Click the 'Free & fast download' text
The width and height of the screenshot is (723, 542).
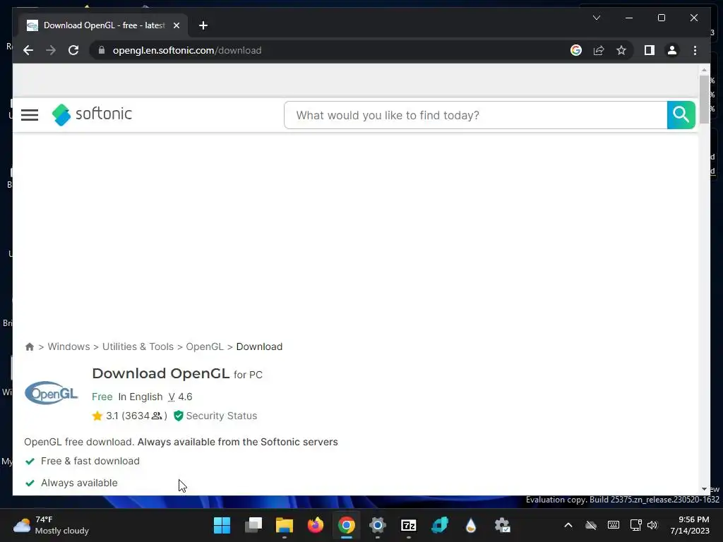coord(90,461)
